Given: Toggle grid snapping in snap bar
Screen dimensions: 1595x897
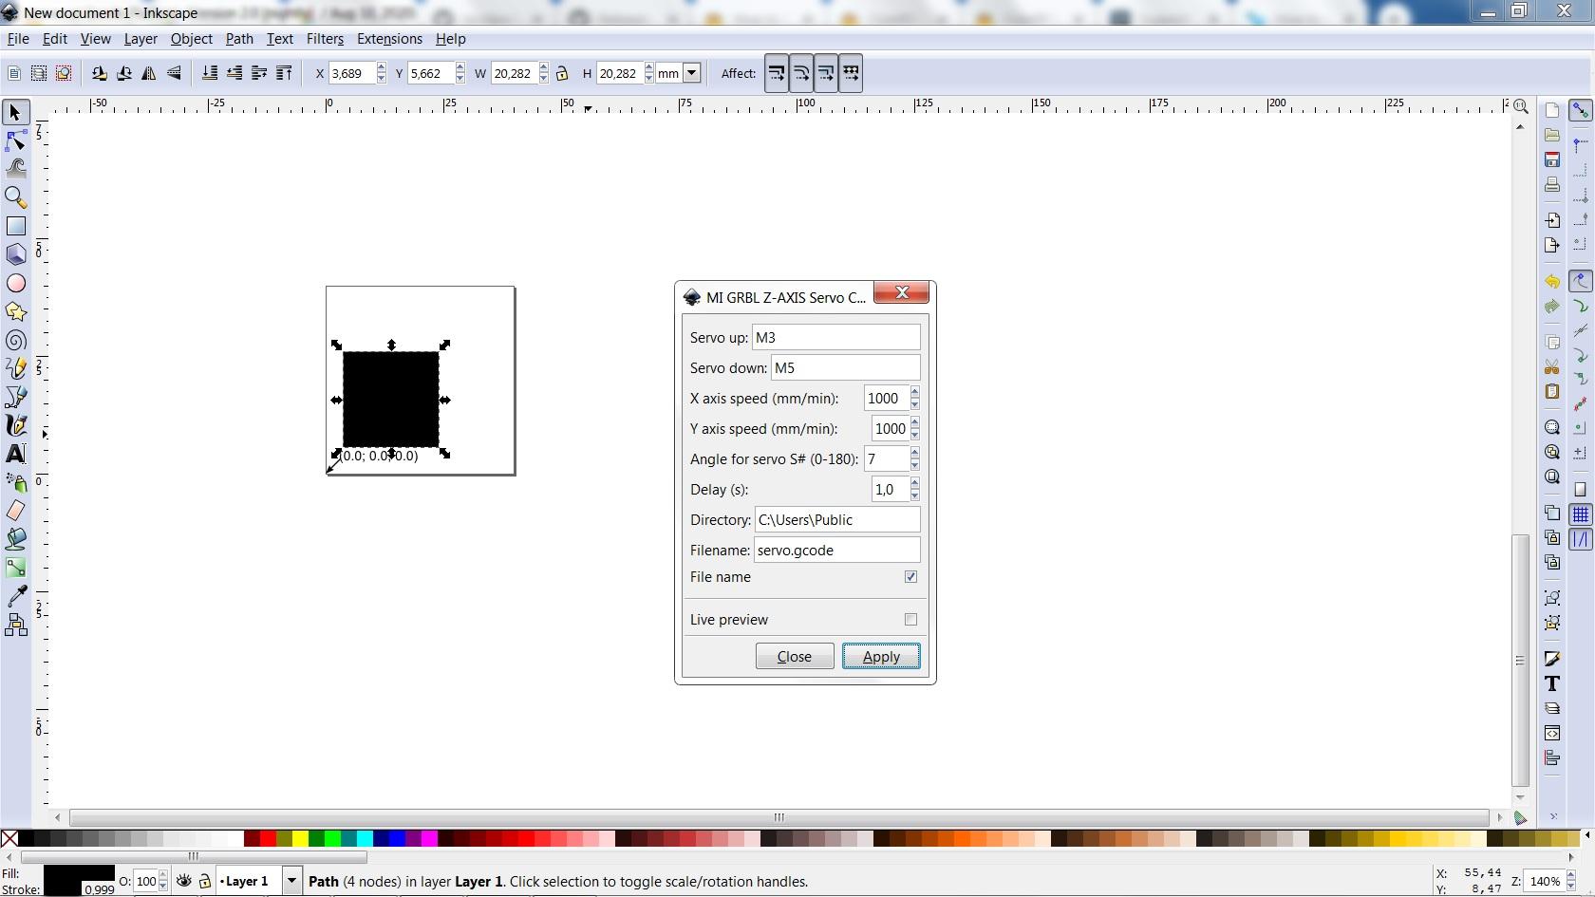Looking at the screenshot, I should click(x=1580, y=514).
